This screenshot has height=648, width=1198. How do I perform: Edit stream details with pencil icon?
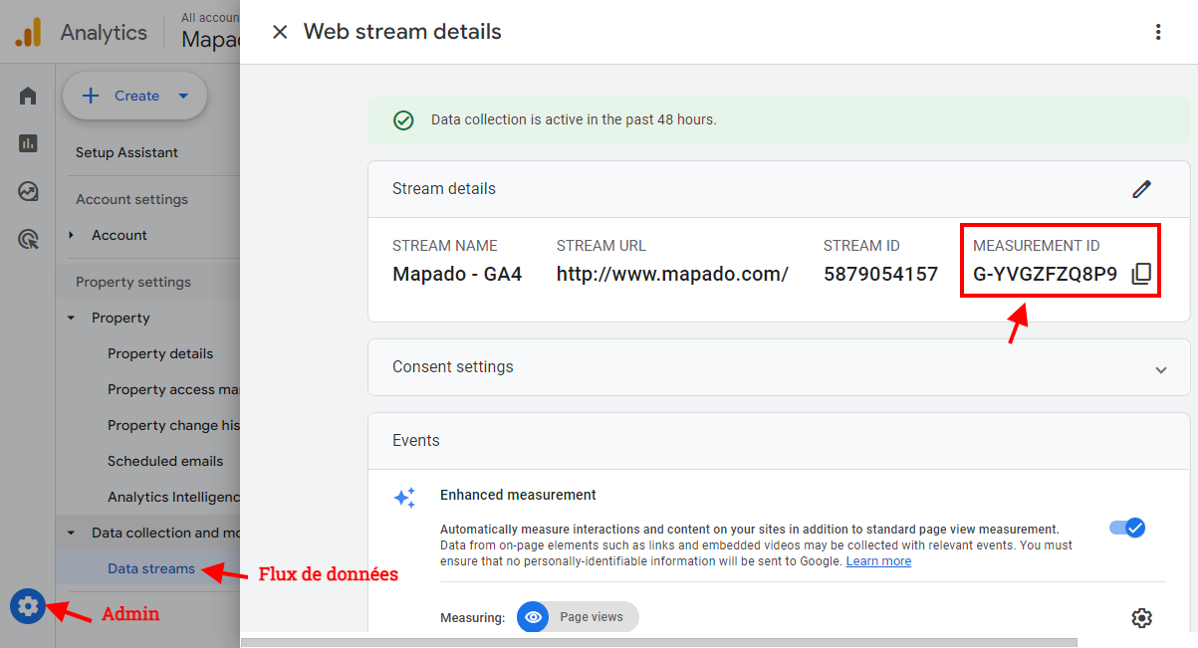tap(1141, 189)
